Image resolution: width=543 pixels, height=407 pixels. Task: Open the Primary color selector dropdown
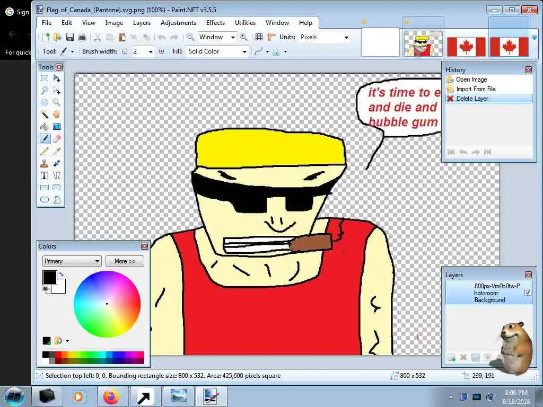click(72, 261)
